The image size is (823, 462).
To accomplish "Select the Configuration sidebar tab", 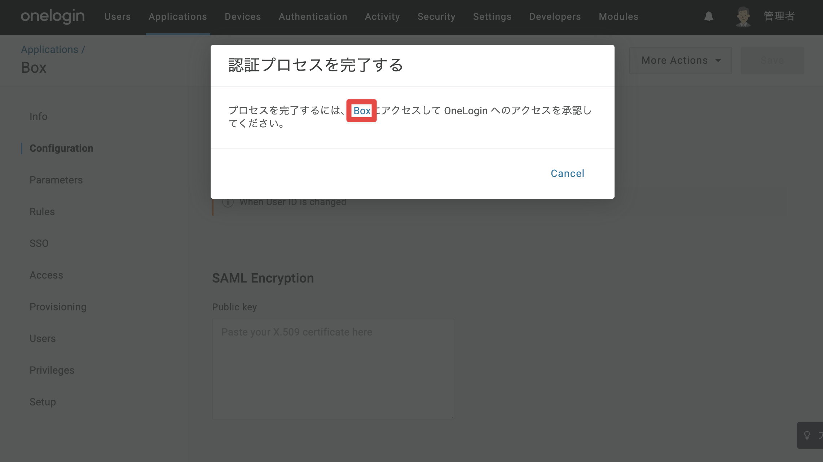I will point(61,148).
